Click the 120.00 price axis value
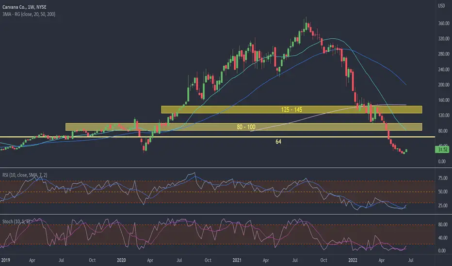 click(x=444, y=115)
